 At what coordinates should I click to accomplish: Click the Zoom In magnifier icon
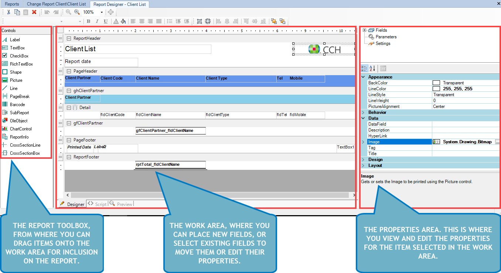pos(77,12)
